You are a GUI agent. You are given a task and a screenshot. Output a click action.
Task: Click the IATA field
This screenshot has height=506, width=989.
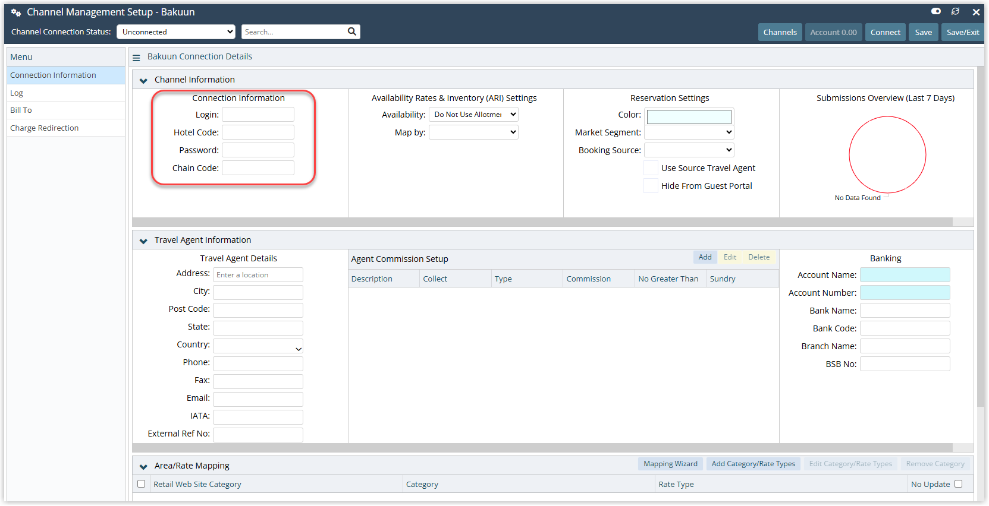[258, 418]
